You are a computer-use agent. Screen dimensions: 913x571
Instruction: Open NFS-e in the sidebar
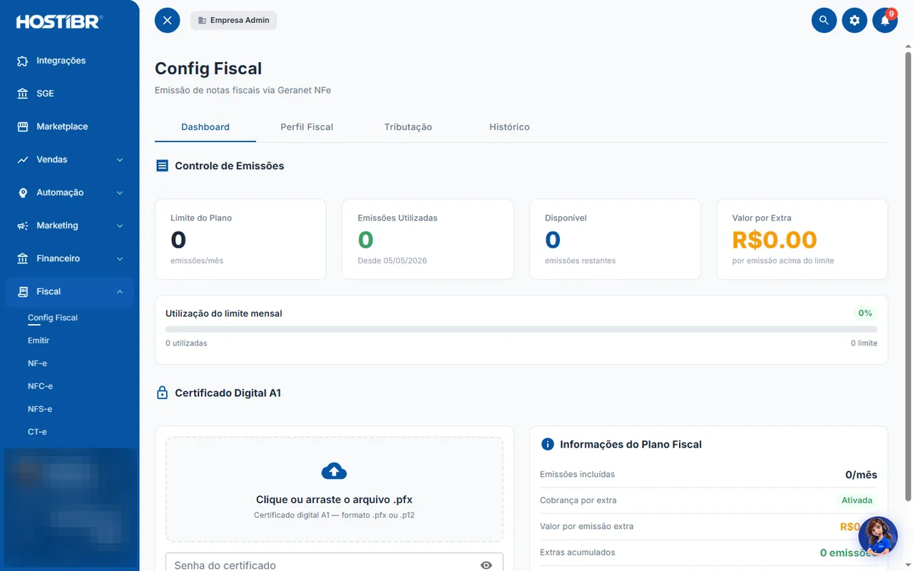(x=40, y=409)
